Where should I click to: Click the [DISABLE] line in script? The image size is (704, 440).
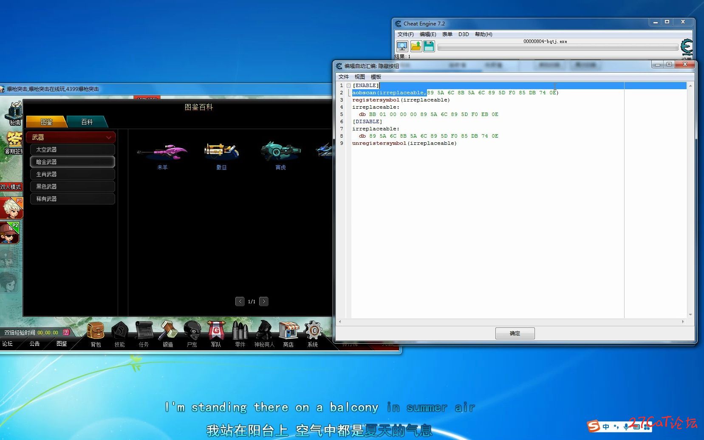pyautogui.click(x=367, y=121)
